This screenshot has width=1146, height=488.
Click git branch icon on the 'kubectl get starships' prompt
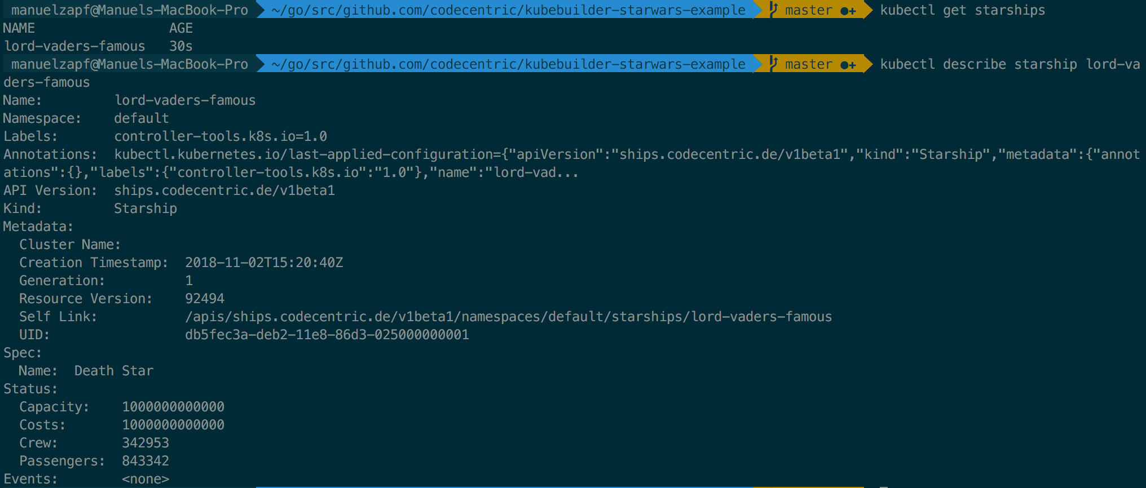774,10
